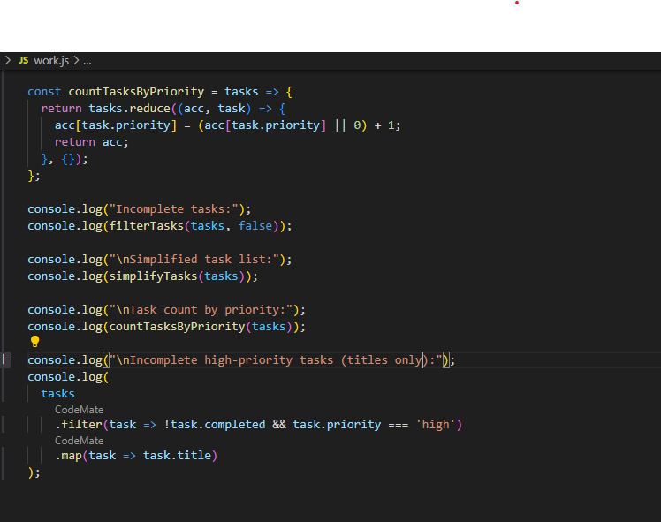Click the JS file icon in breadcrumb

(x=24, y=60)
